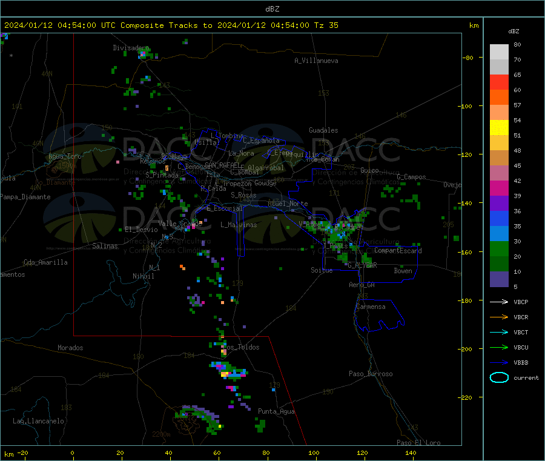This screenshot has height=461, width=545.
Task: Pick the green 20 dBZ color swatch
Action: [499, 248]
